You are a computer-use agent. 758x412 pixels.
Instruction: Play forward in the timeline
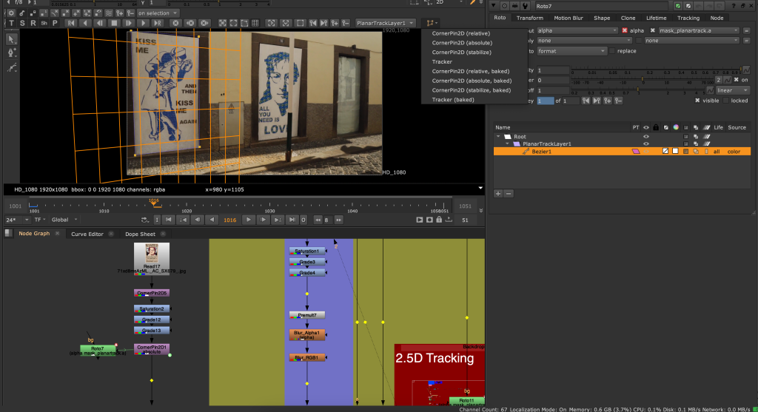(248, 220)
